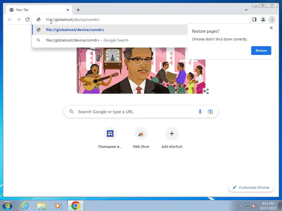The height and width of the screenshot is (211, 282).
Task: Click the globe icon in the address bar
Action: [39, 20]
